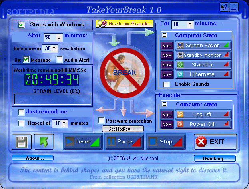Choose the Standby action button
Viewport: 249px width, 189px height.
pos(203,65)
